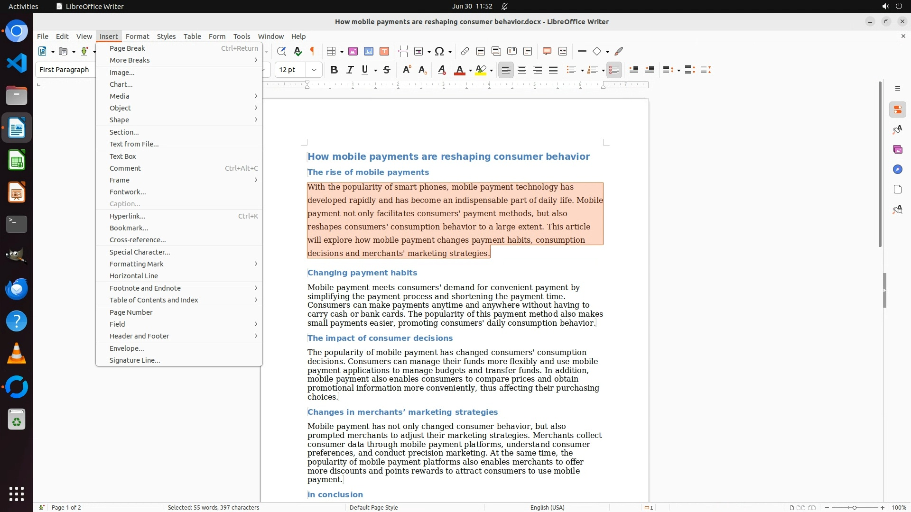Click the Insert Image toolbar icon
This screenshot has width=911, height=512.
pos(353,52)
